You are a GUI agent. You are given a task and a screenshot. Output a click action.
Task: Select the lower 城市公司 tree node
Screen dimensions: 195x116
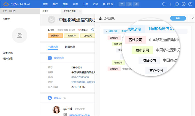pos(118,62)
